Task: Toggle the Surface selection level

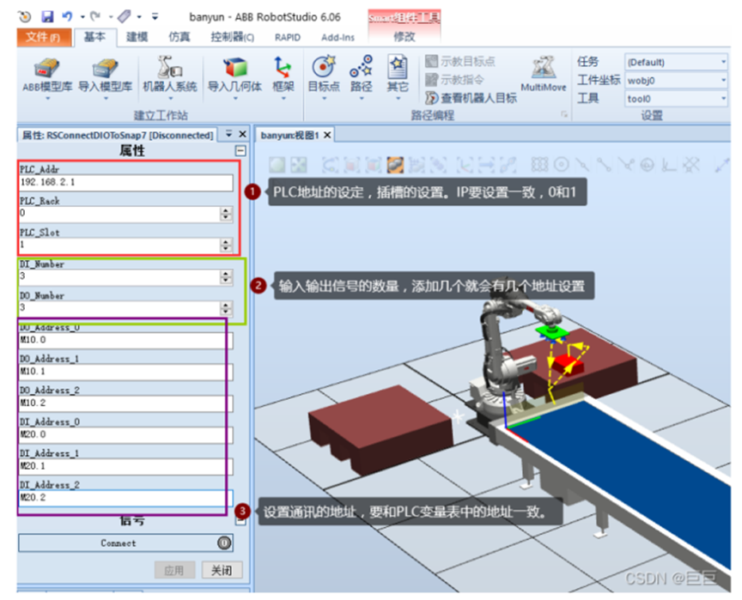Action: point(351,165)
